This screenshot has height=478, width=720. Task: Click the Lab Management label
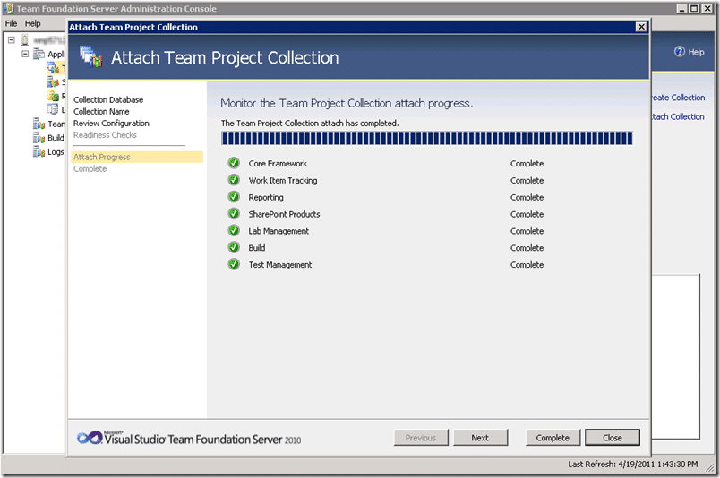click(x=279, y=231)
